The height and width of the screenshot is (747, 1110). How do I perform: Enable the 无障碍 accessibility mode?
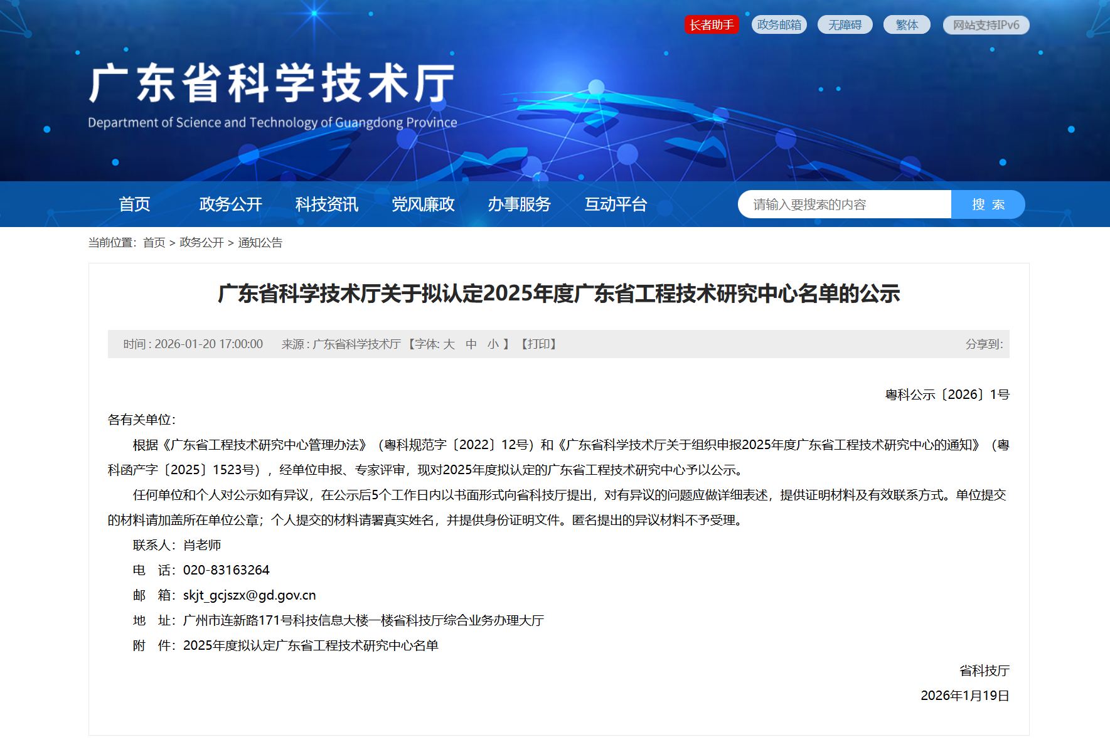tap(845, 24)
